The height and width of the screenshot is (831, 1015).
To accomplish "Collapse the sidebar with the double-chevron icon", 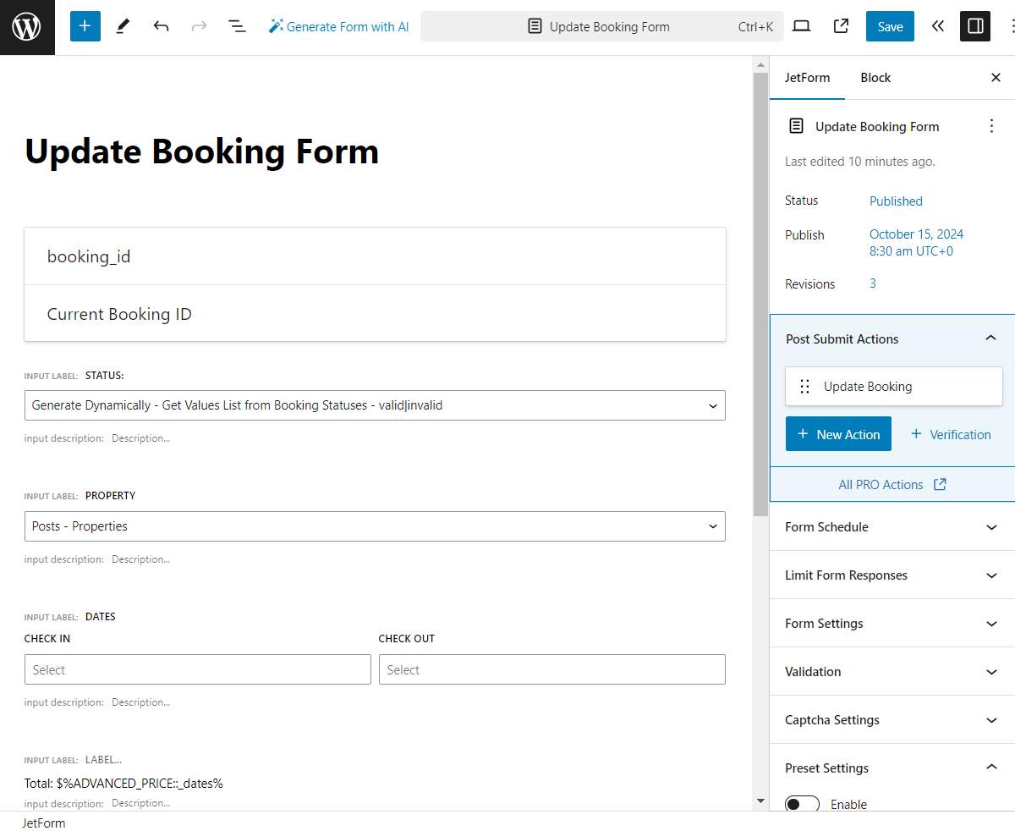I will (x=938, y=26).
